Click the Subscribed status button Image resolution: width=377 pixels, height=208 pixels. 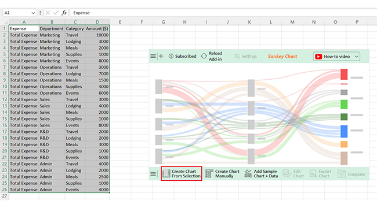coord(182,56)
